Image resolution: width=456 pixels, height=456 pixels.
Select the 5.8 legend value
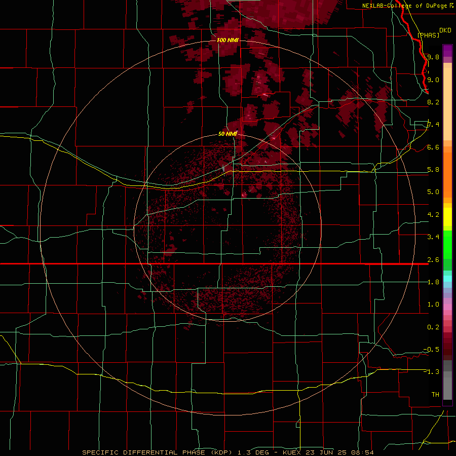(x=433, y=170)
